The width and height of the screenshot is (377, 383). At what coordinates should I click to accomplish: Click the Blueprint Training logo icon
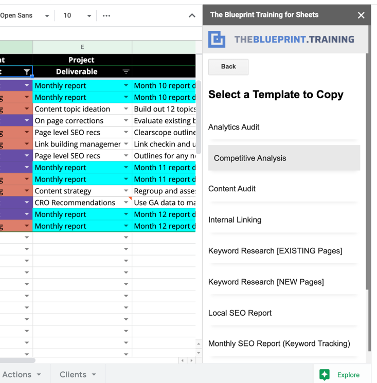(x=217, y=39)
